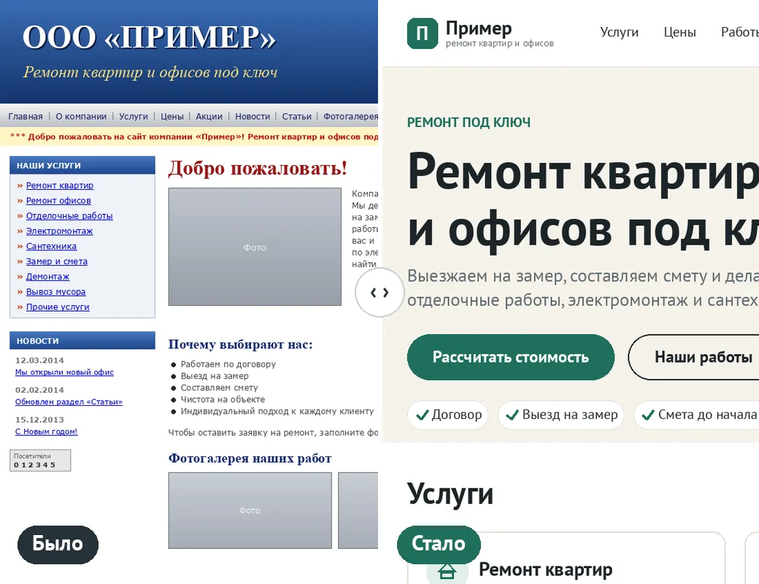This screenshot has height=584, width=759.
Task: Open О компании in the old menu
Action: click(x=81, y=116)
